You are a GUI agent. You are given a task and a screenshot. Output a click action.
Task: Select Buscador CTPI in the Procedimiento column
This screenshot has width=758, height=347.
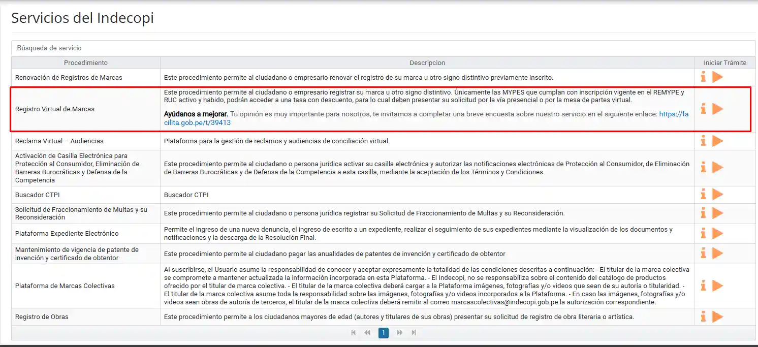[x=38, y=195]
